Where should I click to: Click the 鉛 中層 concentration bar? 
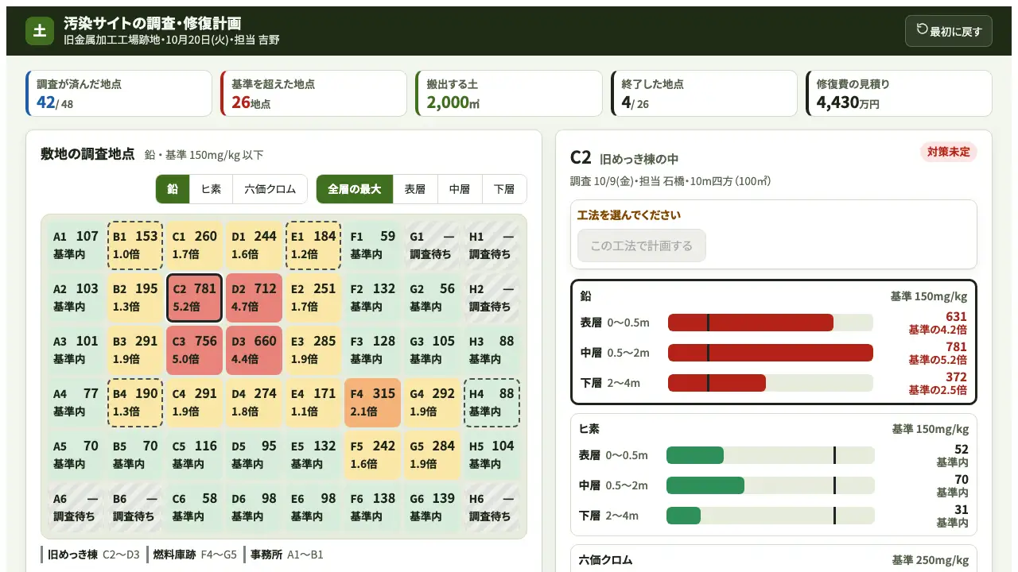coord(771,353)
